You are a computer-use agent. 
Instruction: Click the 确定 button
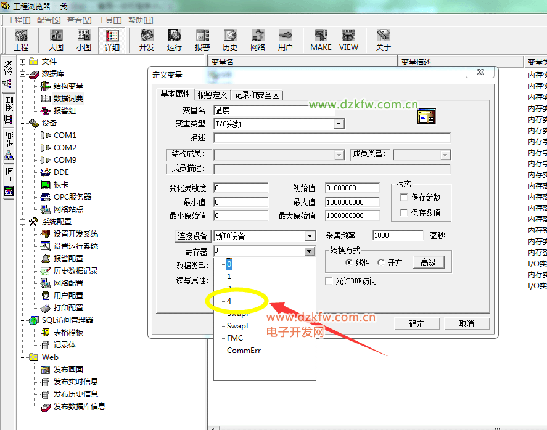tap(417, 323)
